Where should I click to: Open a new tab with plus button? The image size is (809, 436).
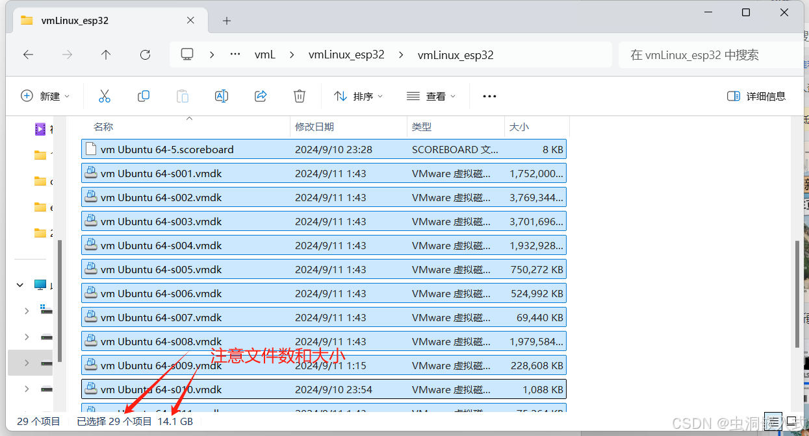[227, 21]
